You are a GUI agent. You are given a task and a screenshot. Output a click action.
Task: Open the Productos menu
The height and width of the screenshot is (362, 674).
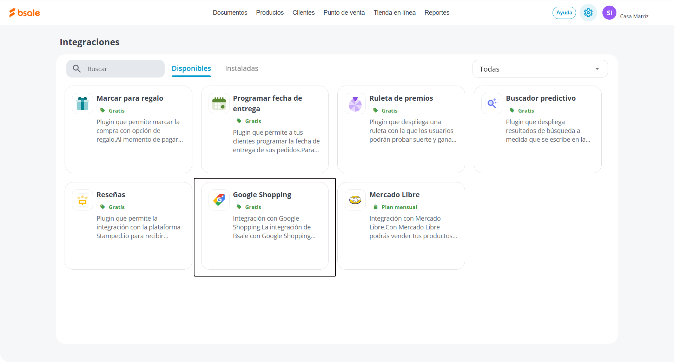click(270, 13)
